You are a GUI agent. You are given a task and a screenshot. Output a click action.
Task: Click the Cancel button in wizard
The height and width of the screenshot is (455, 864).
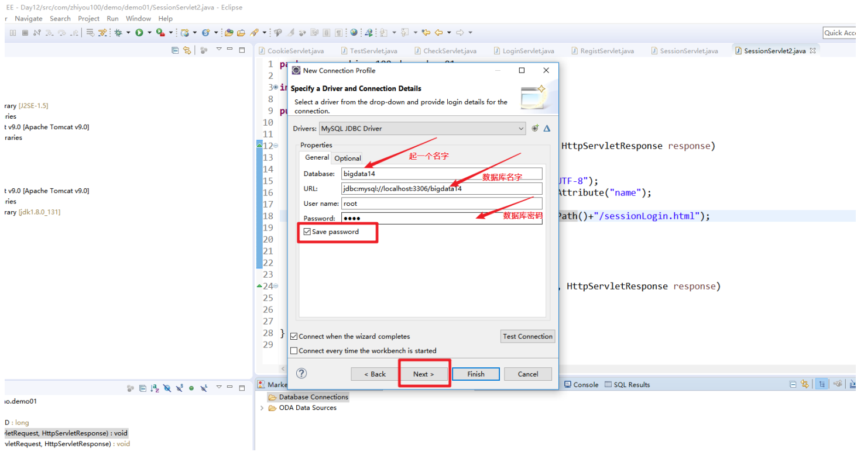tap(527, 374)
